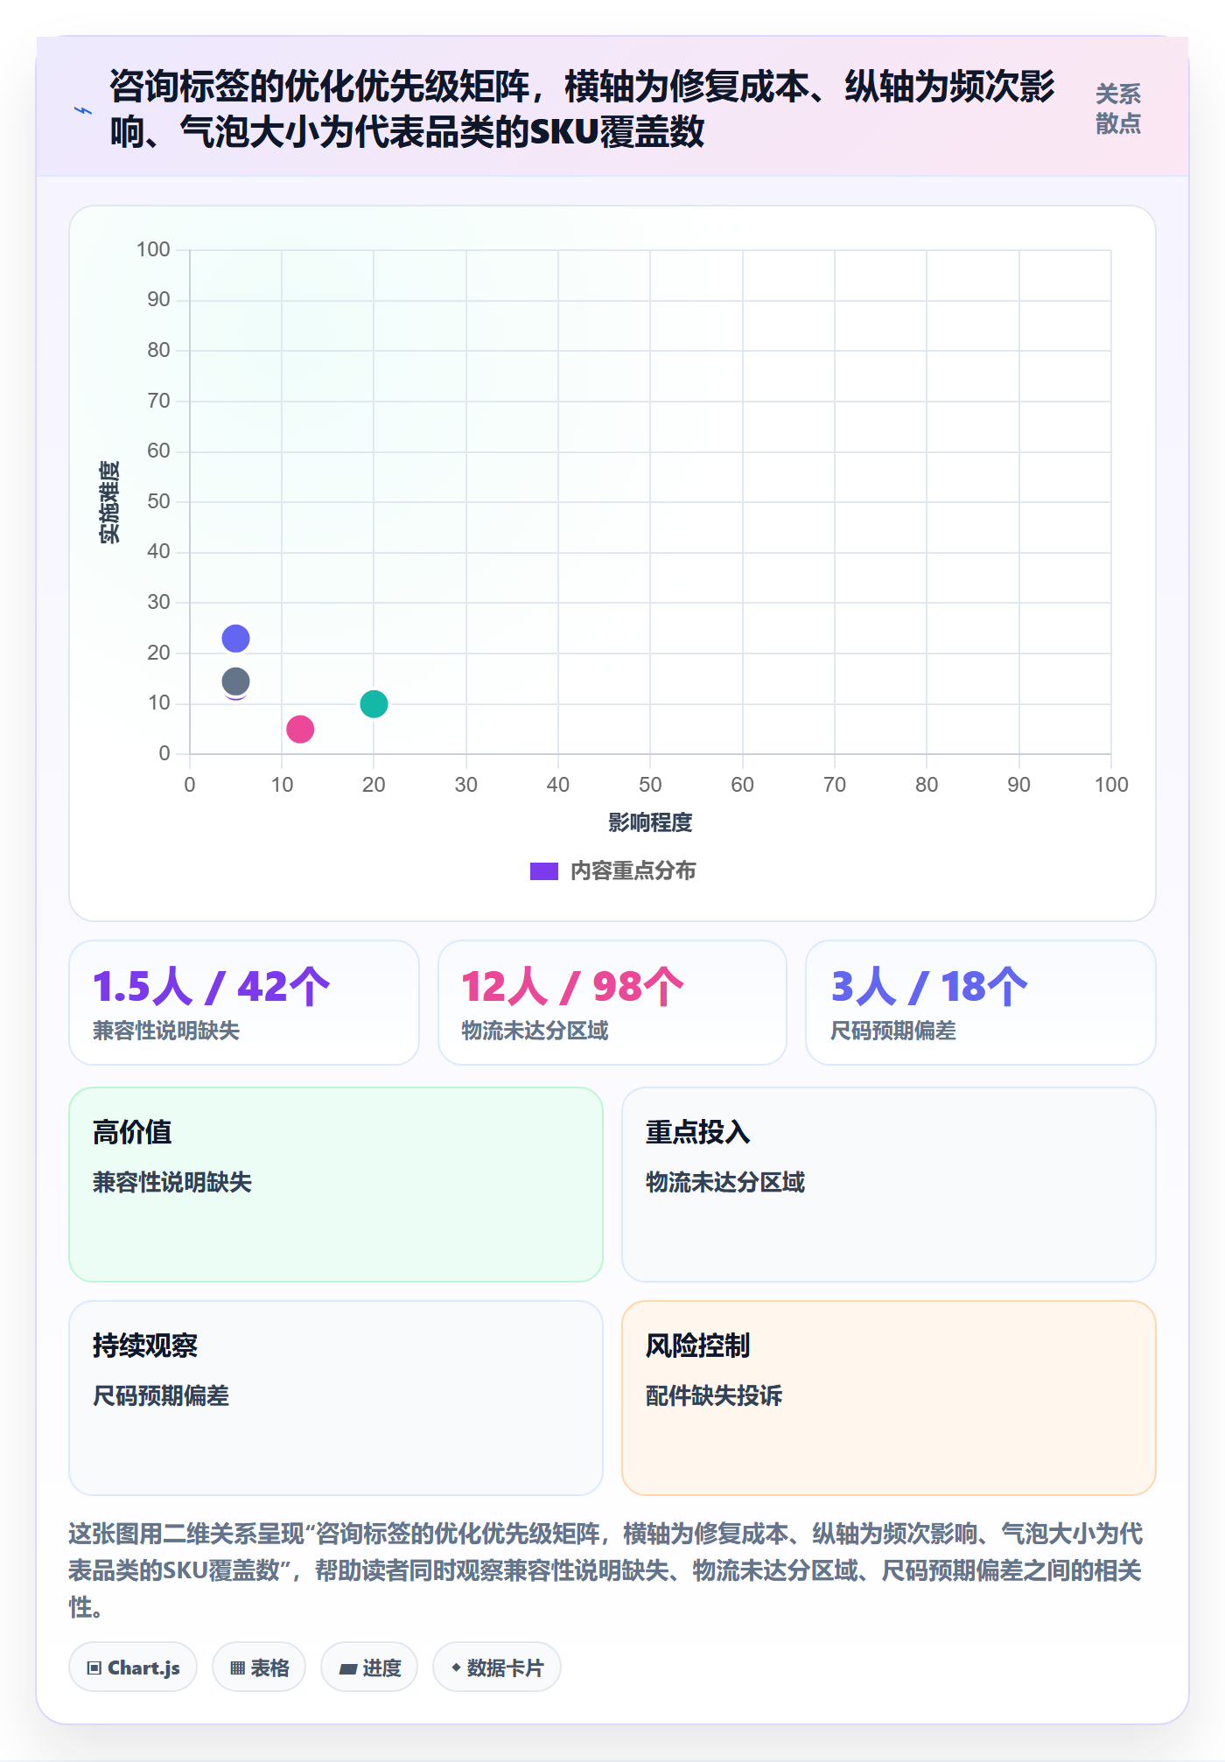Click the gray bubble data point
This screenshot has height=1762, width=1225.
click(235, 681)
